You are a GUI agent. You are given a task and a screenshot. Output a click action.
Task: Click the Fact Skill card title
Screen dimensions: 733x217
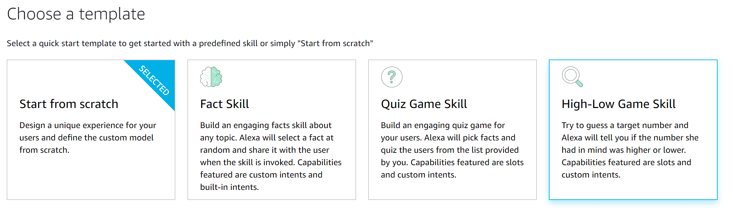224,104
